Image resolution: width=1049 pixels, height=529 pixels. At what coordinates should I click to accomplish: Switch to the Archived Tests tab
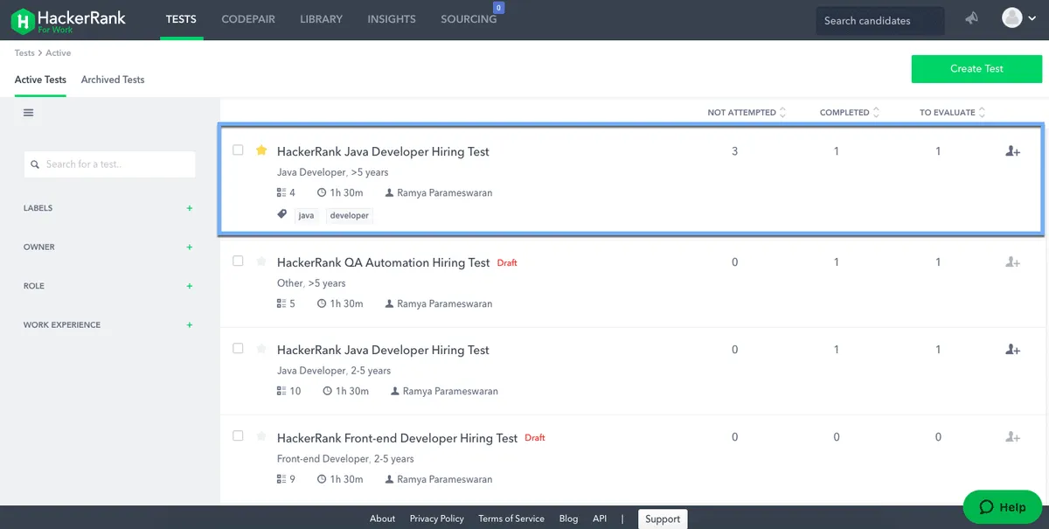(x=113, y=80)
